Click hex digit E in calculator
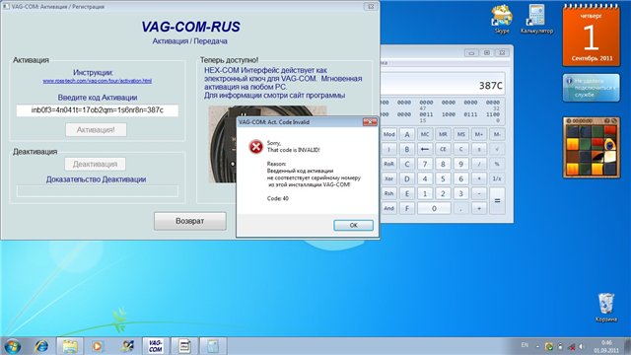Screen dimensions: 631x355 click(x=407, y=193)
